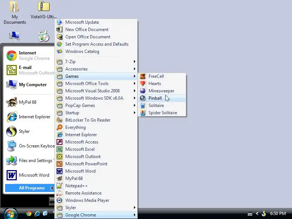
Task: Launch Windows Media Player
Action: (x=96, y=200)
